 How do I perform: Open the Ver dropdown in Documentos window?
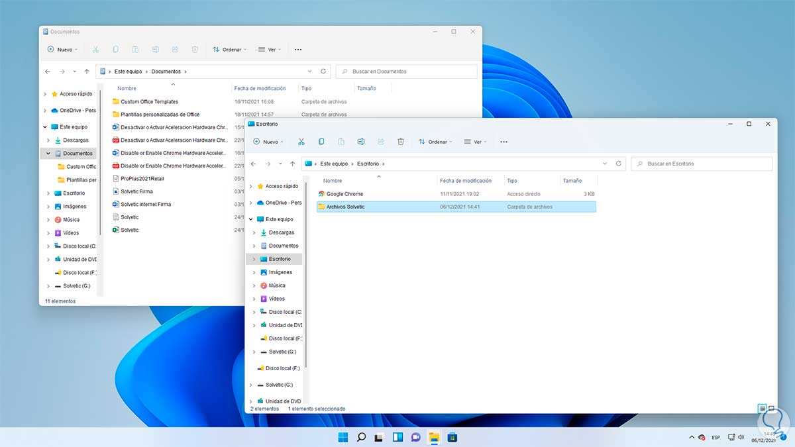(270, 50)
